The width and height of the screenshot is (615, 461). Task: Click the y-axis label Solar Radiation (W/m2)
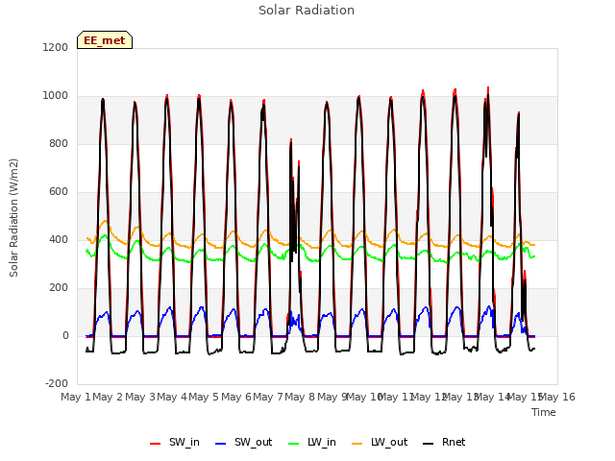[13, 218]
